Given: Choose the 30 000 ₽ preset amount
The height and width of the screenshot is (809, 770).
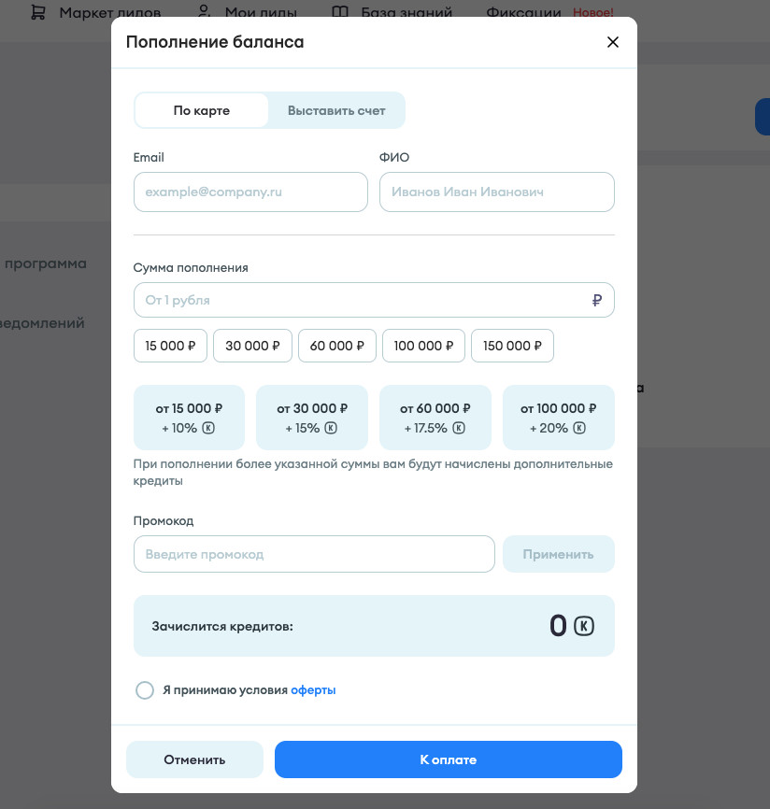Looking at the screenshot, I should (252, 346).
